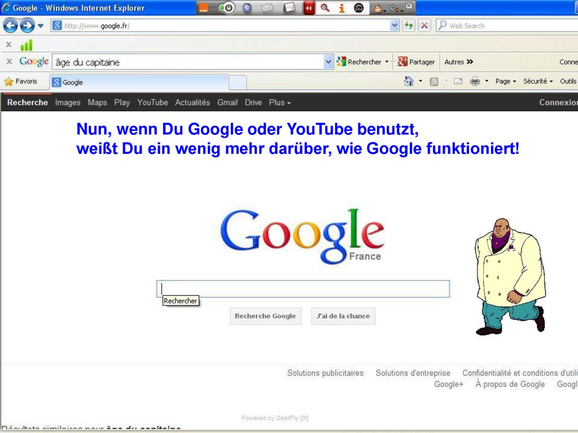Open the blue globe icon in title toolbar
The height and width of the screenshot is (433, 578).
(x=247, y=8)
